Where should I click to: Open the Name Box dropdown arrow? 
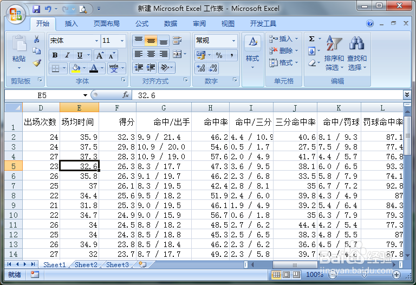tap(85, 95)
